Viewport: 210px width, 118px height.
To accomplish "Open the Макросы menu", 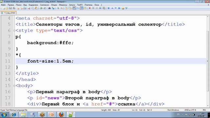I will (63, 5).
